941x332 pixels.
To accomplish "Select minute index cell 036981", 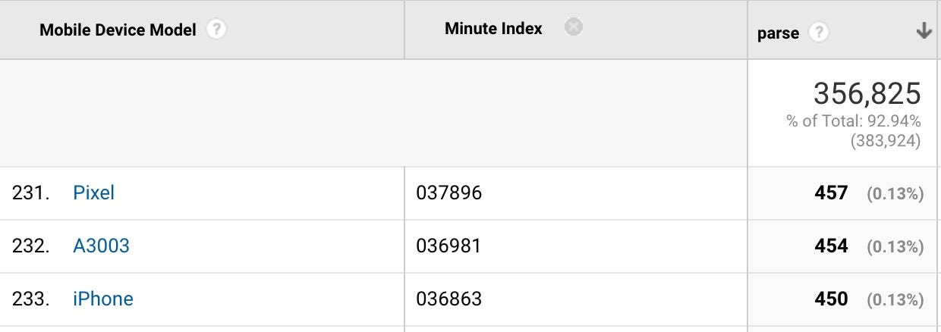I will tap(448, 246).
